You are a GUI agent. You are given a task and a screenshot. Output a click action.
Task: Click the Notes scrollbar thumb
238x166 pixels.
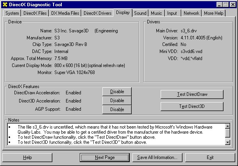227,133
